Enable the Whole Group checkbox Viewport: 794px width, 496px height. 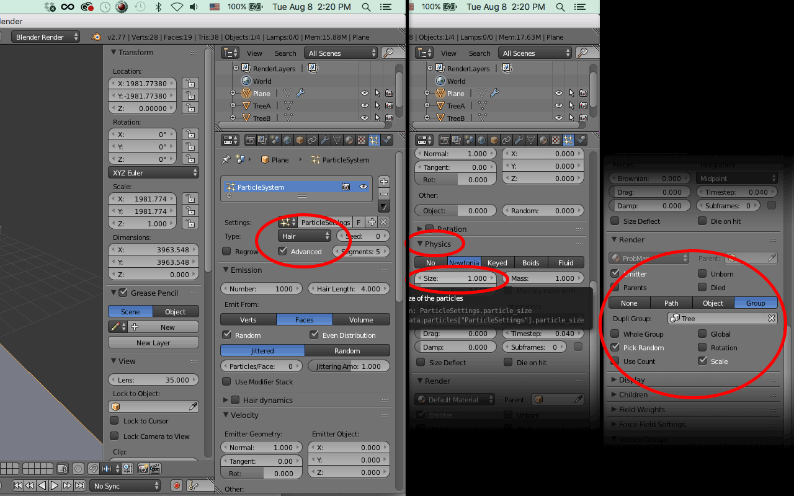coord(615,334)
